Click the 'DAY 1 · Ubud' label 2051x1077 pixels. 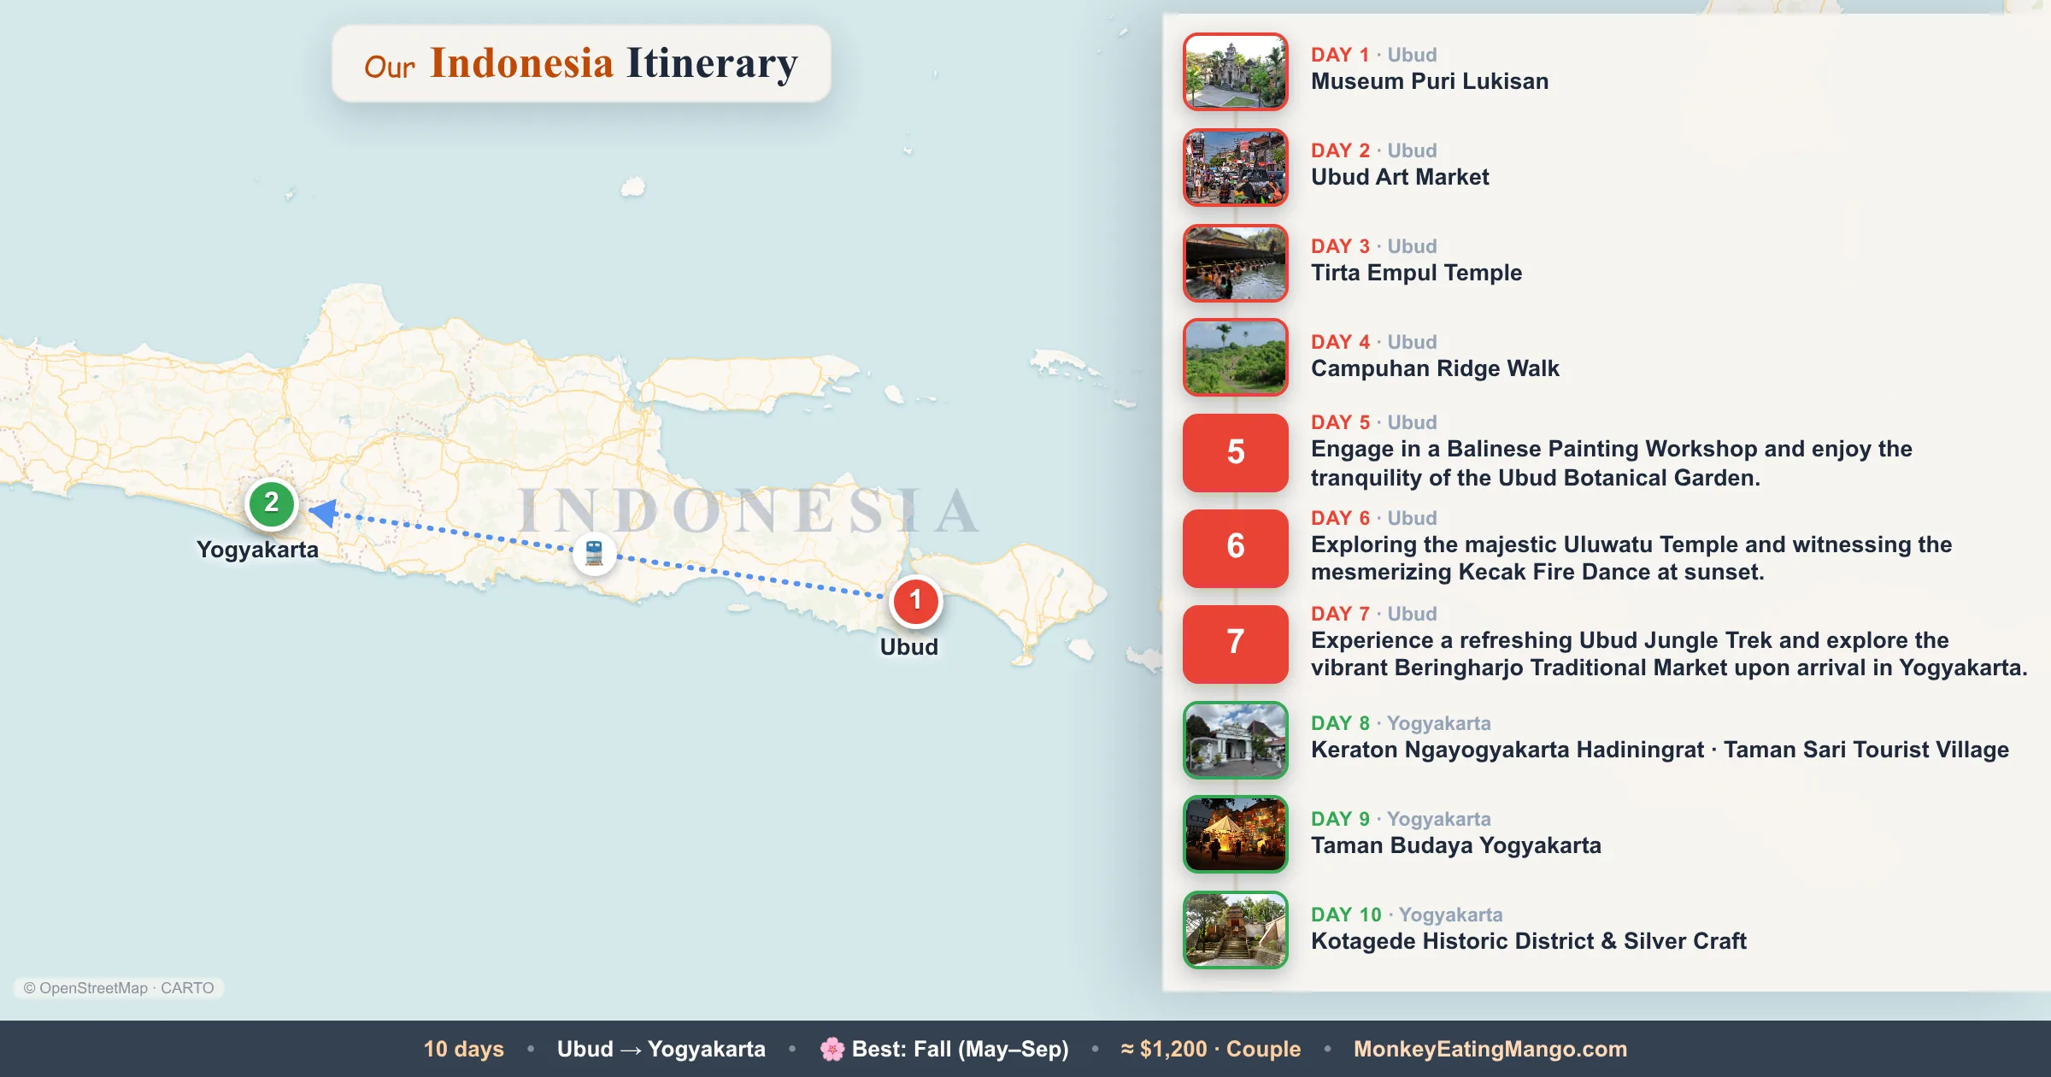(1373, 55)
